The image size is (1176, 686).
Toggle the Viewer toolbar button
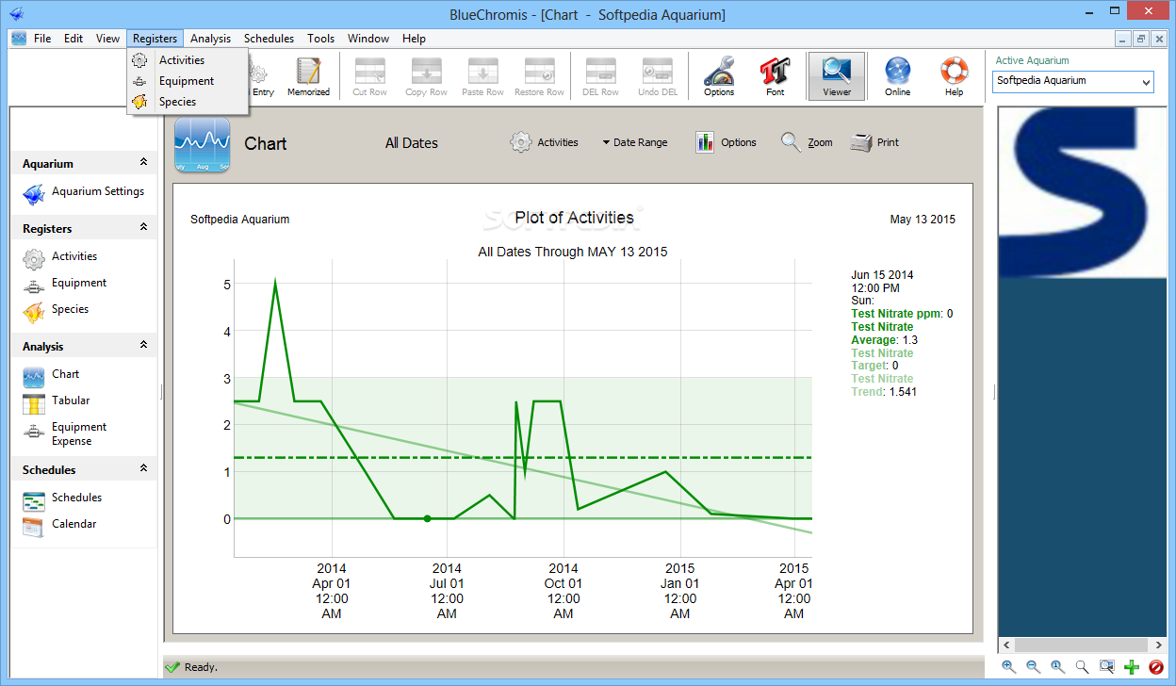836,76
